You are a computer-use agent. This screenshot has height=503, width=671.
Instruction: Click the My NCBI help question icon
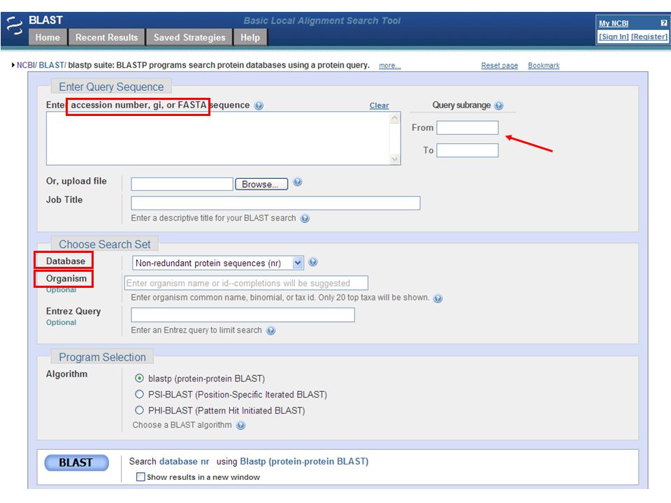[x=663, y=23]
